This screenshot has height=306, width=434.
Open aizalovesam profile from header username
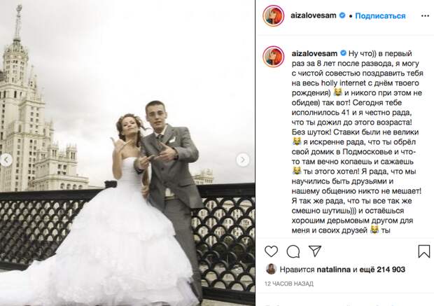[314, 15]
